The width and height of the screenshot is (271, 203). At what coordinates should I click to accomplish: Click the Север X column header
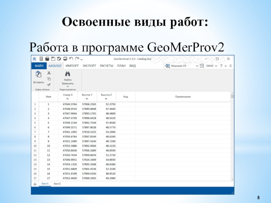[68, 97]
